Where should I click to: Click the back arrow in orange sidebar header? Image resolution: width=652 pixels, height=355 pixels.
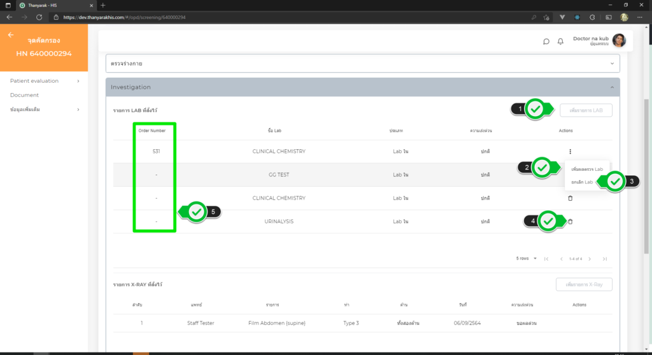tap(11, 35)
